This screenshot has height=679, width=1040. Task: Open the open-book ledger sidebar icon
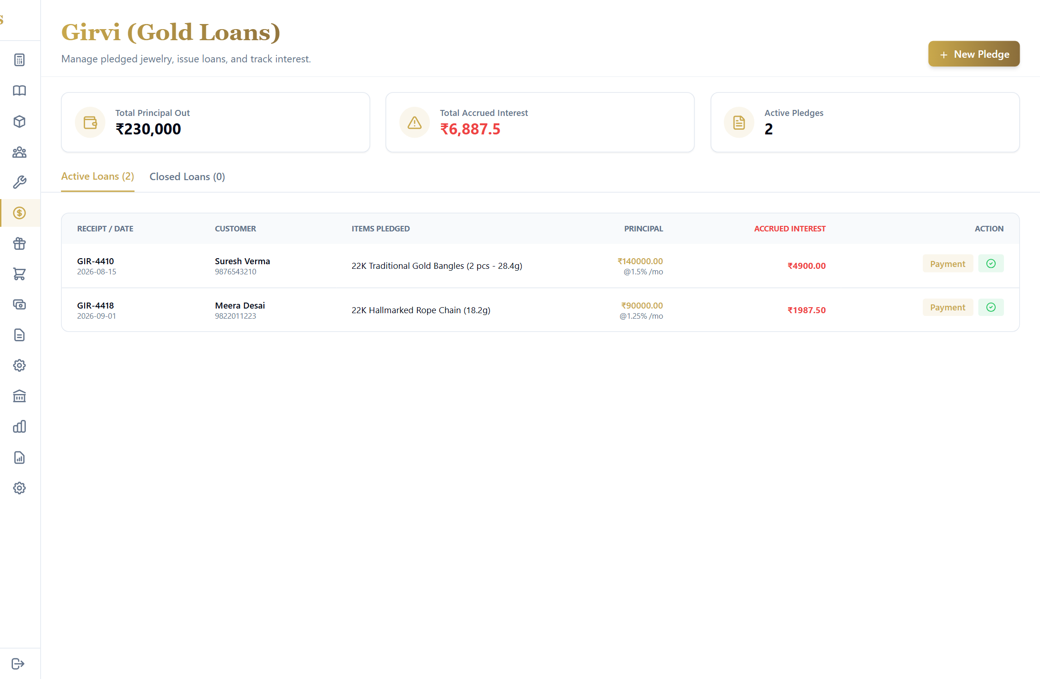[x=19, y=91]
